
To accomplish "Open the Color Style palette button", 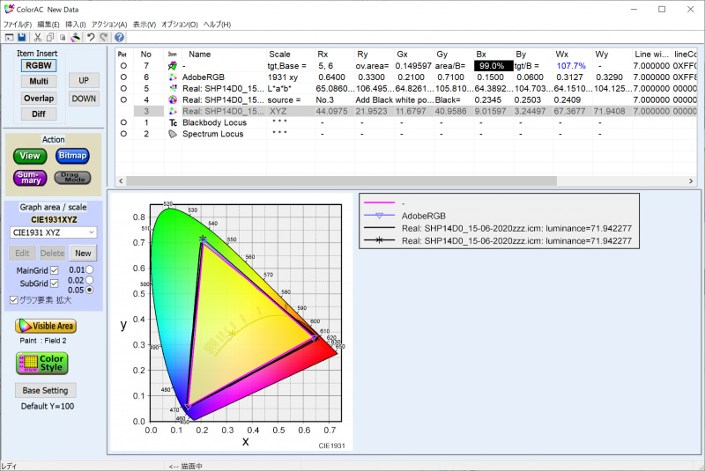I will pos(41,362).
